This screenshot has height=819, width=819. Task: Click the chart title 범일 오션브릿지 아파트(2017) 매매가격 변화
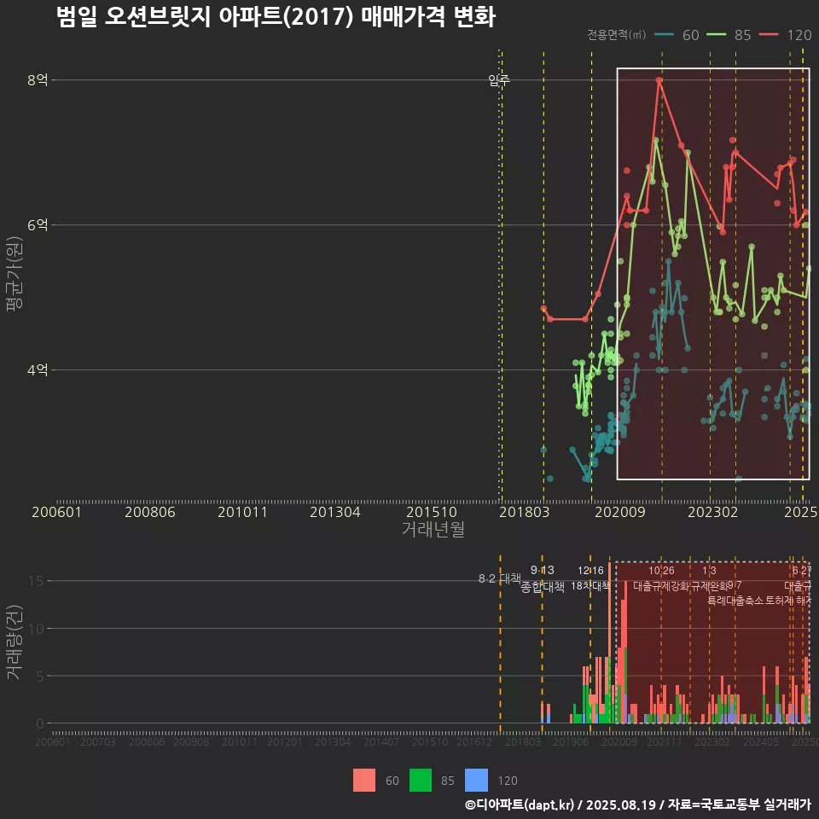(276, 17)
